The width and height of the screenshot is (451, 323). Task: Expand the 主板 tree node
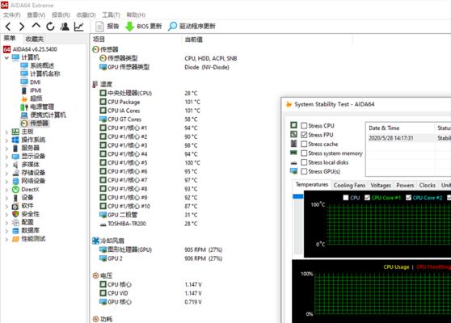point(6,132)
